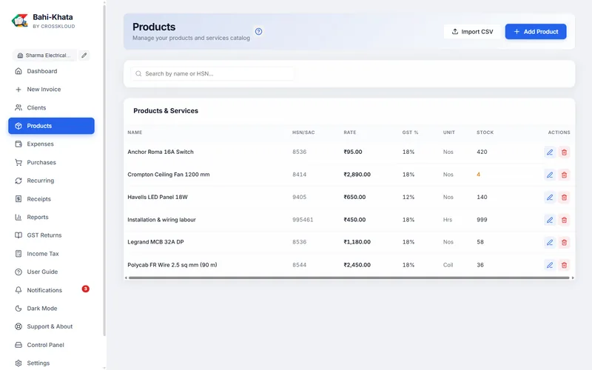The height and width of the screenshot is (370, 592).
Task: Click the Import CSV button
Action: pyautogui.click(x=472, y=32)
